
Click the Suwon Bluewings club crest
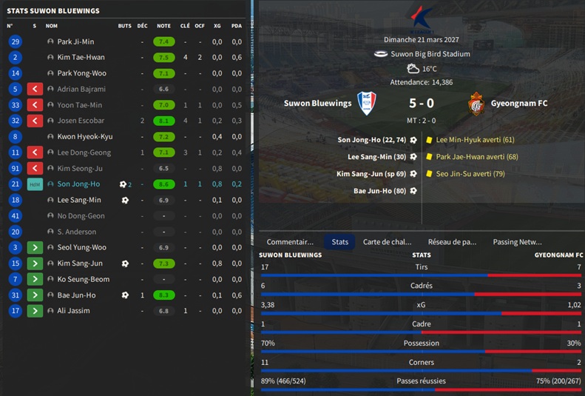(367, 104)
